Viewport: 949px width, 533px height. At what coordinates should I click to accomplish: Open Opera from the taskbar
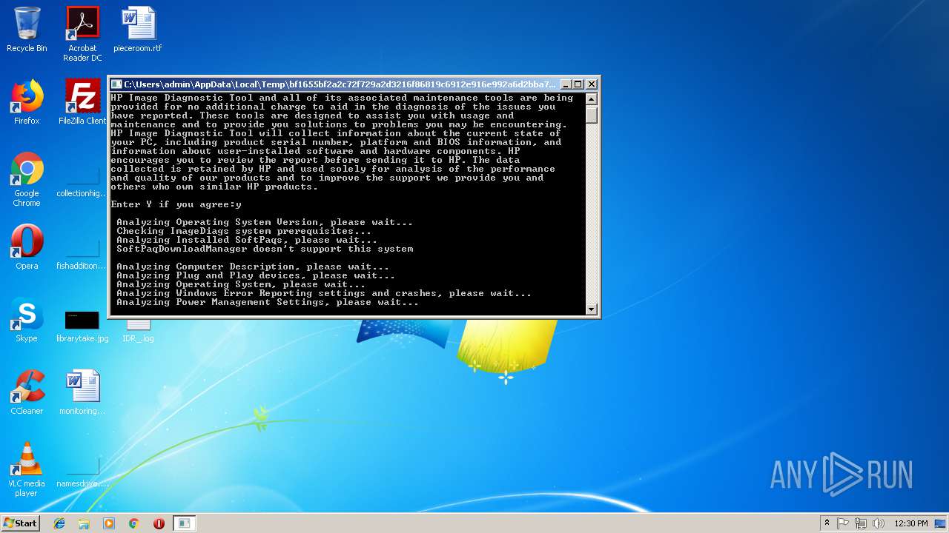click(x=159, y=523)
